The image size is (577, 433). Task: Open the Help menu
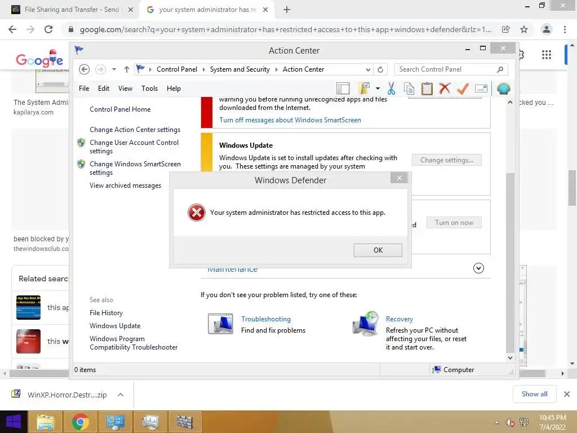pyautogui.click(x=174, y=89)
